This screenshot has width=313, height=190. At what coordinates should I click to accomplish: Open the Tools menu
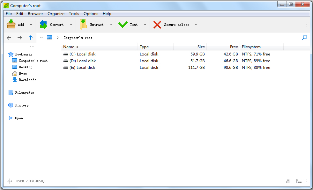point(74,14)
